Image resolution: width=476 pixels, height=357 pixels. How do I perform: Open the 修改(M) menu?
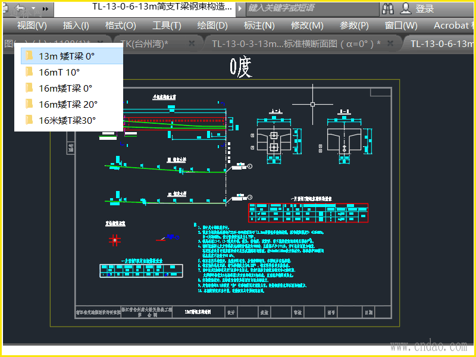pos(307,26)
